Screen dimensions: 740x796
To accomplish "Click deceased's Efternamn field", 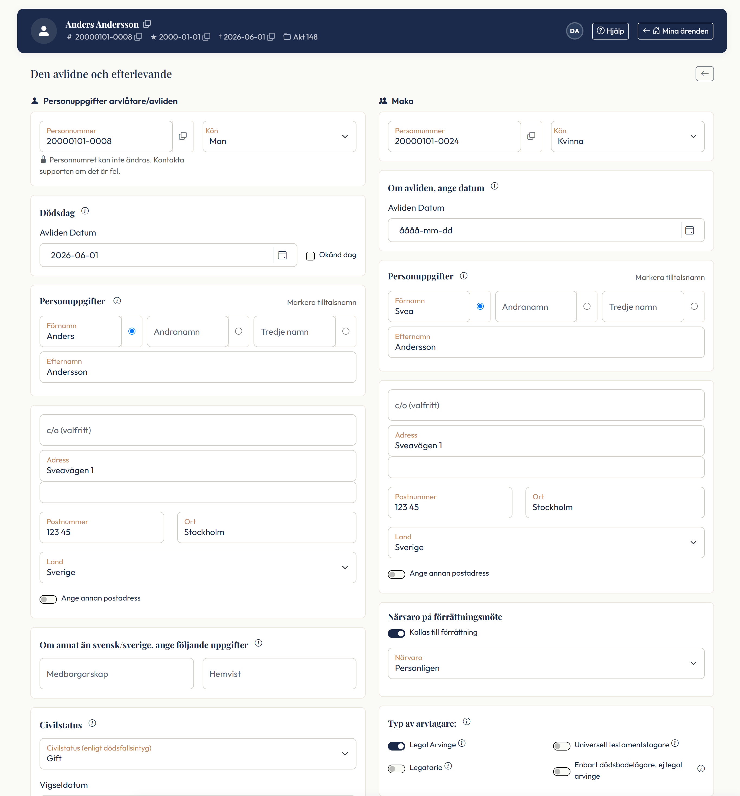I will click(198, 367).
